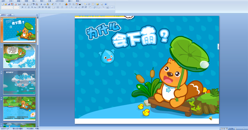Click the Zoom magnifier icon in toolbar
The height and width of the screenshot is (130, 248).
point(102,4)
